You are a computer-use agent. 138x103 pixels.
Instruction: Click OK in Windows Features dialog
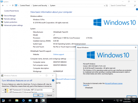38,95
